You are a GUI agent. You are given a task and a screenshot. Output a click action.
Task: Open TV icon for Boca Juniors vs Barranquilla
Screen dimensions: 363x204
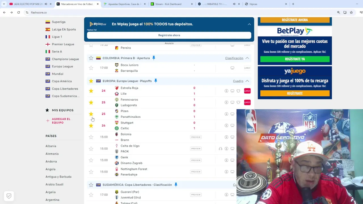tap(232, 68)
